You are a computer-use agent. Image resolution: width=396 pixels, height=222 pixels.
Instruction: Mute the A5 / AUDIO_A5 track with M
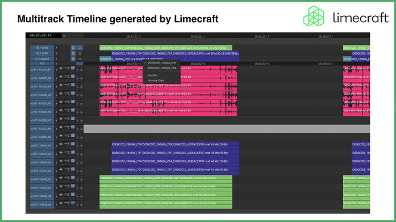(x=81, y=104)
